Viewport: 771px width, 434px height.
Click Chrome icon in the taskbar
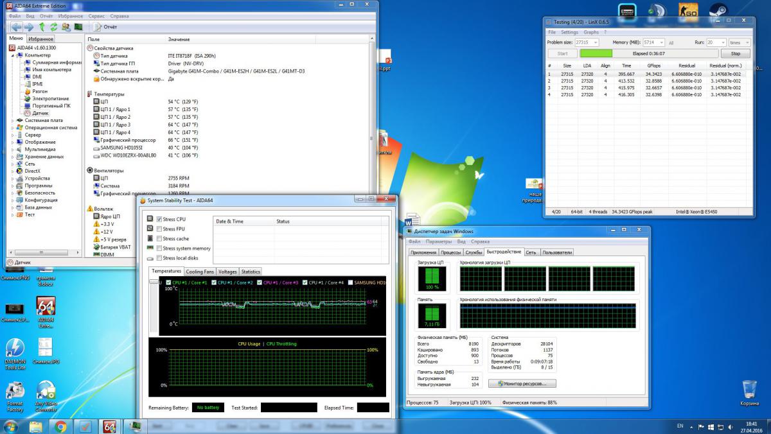coord(60,426)
